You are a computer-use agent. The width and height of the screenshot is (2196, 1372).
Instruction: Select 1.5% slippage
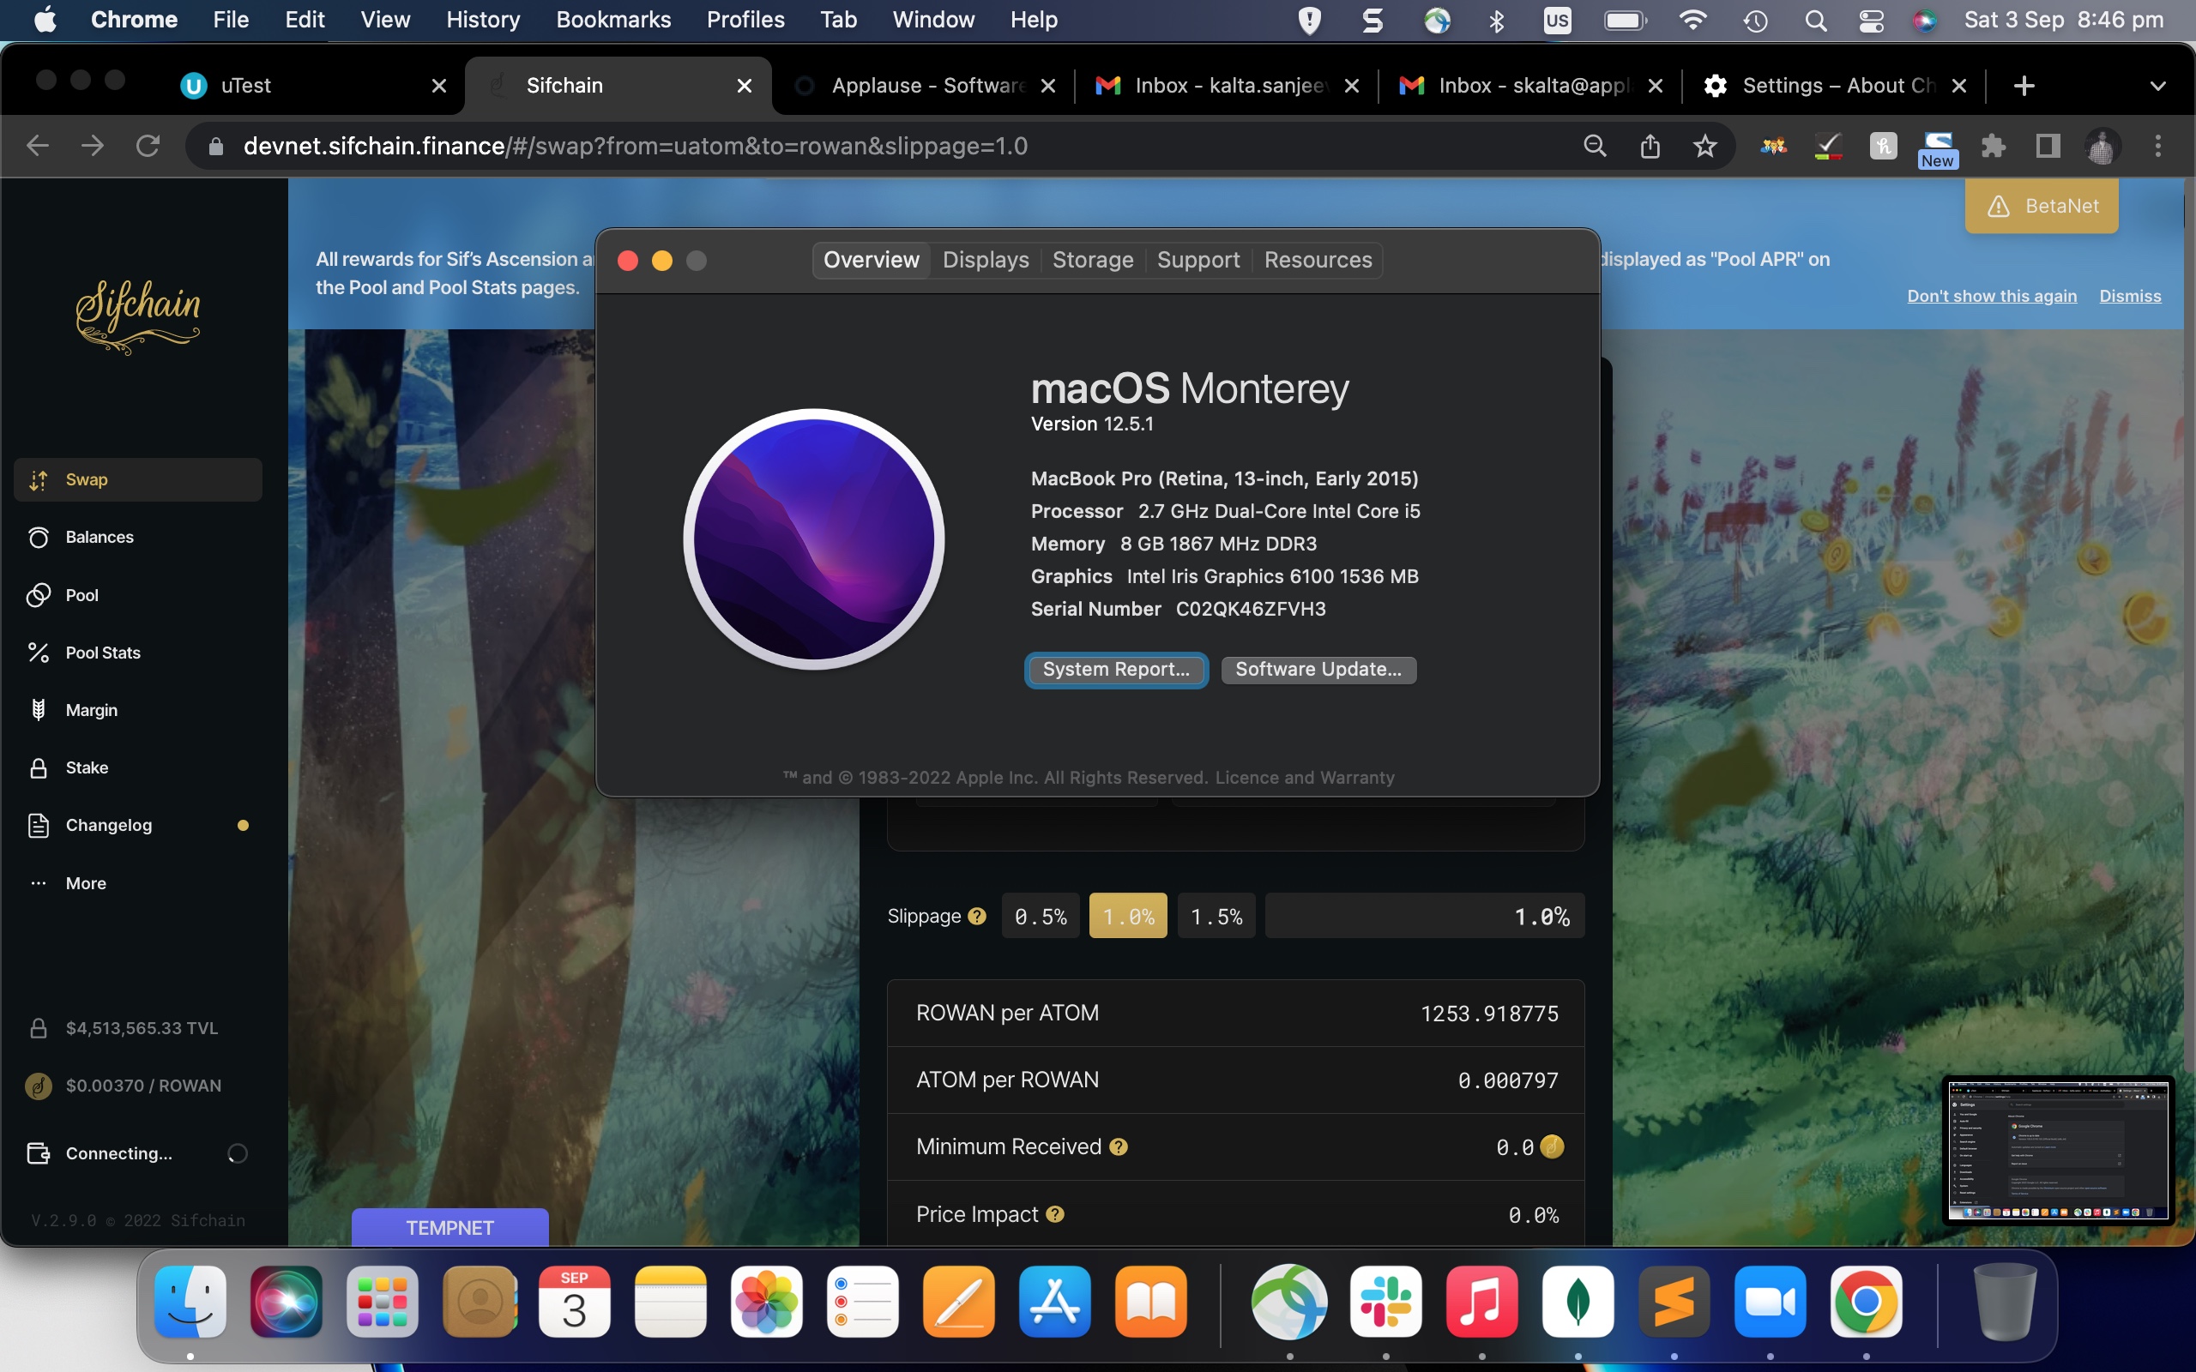click(1216, 917)
